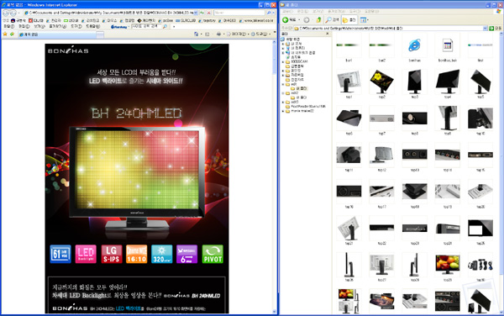Click the green Go arrow beside Explorer address
The image size is (504, 316).
(491, 29)
